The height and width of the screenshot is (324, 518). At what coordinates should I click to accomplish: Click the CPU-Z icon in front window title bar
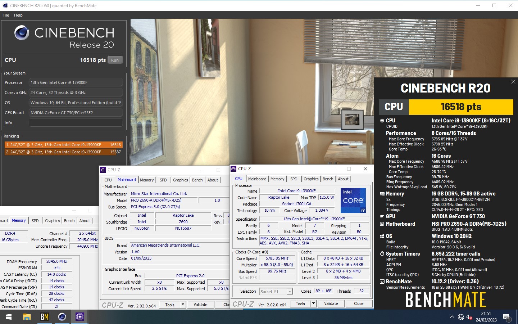[234, 169]
